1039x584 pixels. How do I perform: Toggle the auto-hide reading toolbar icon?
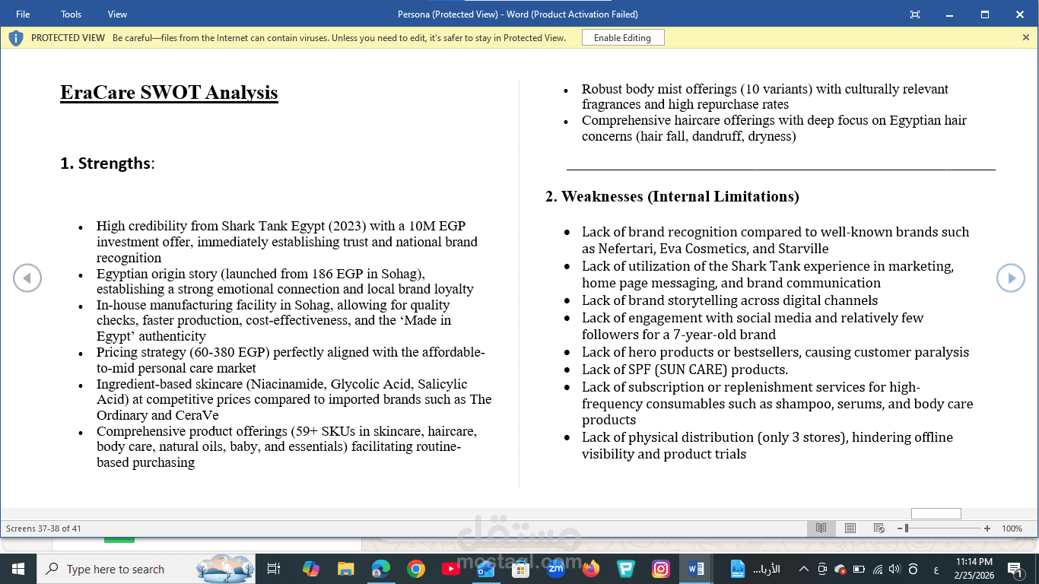click(x=915, y=14)
